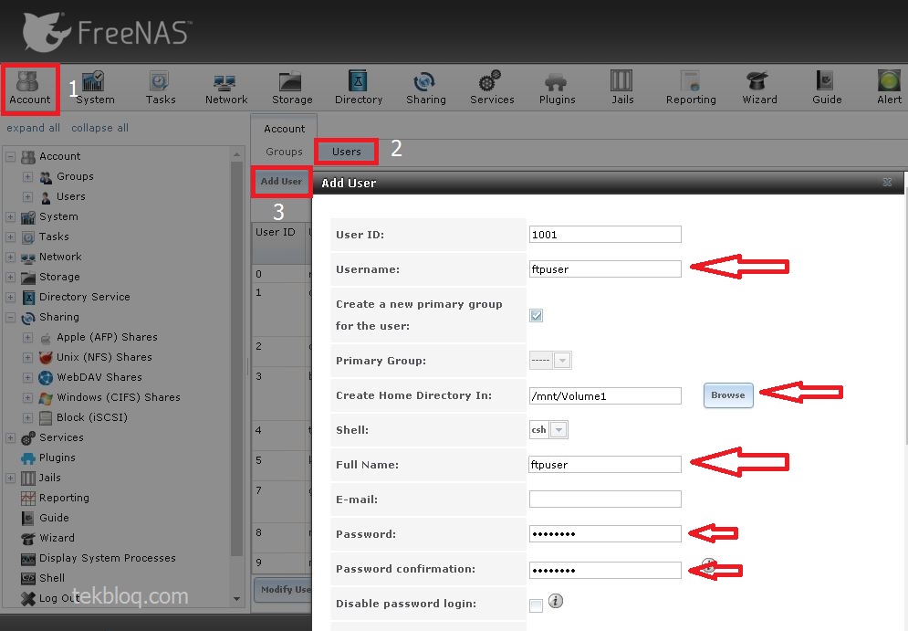Expand the Tasks tree node

coord(10,237)
